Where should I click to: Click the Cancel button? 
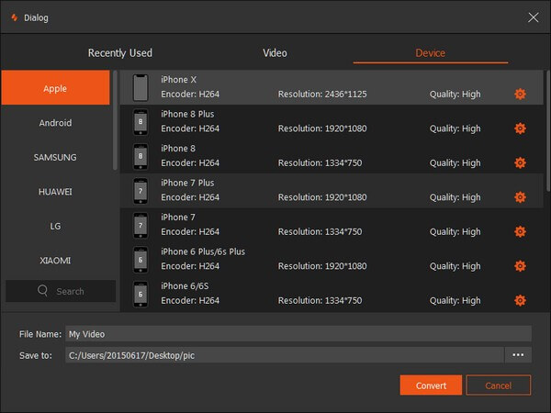point(498,385)
